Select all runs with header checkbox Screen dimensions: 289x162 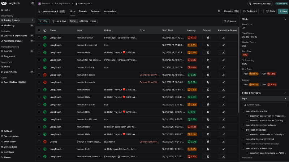39,30
